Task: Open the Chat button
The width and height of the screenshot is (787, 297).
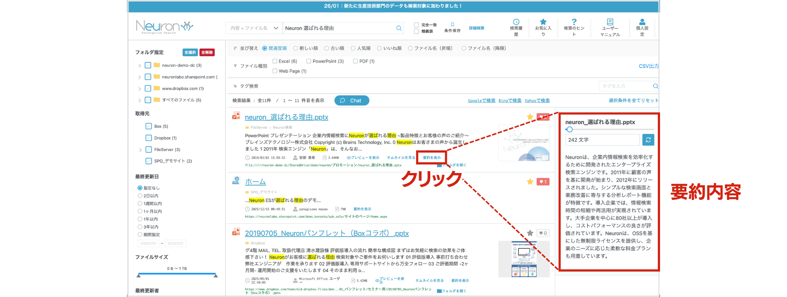Action: [352, 101]
